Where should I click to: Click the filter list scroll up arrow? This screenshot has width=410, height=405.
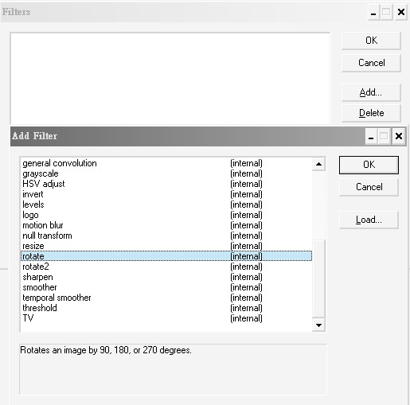pyautogui.click(x=318, y=164)
